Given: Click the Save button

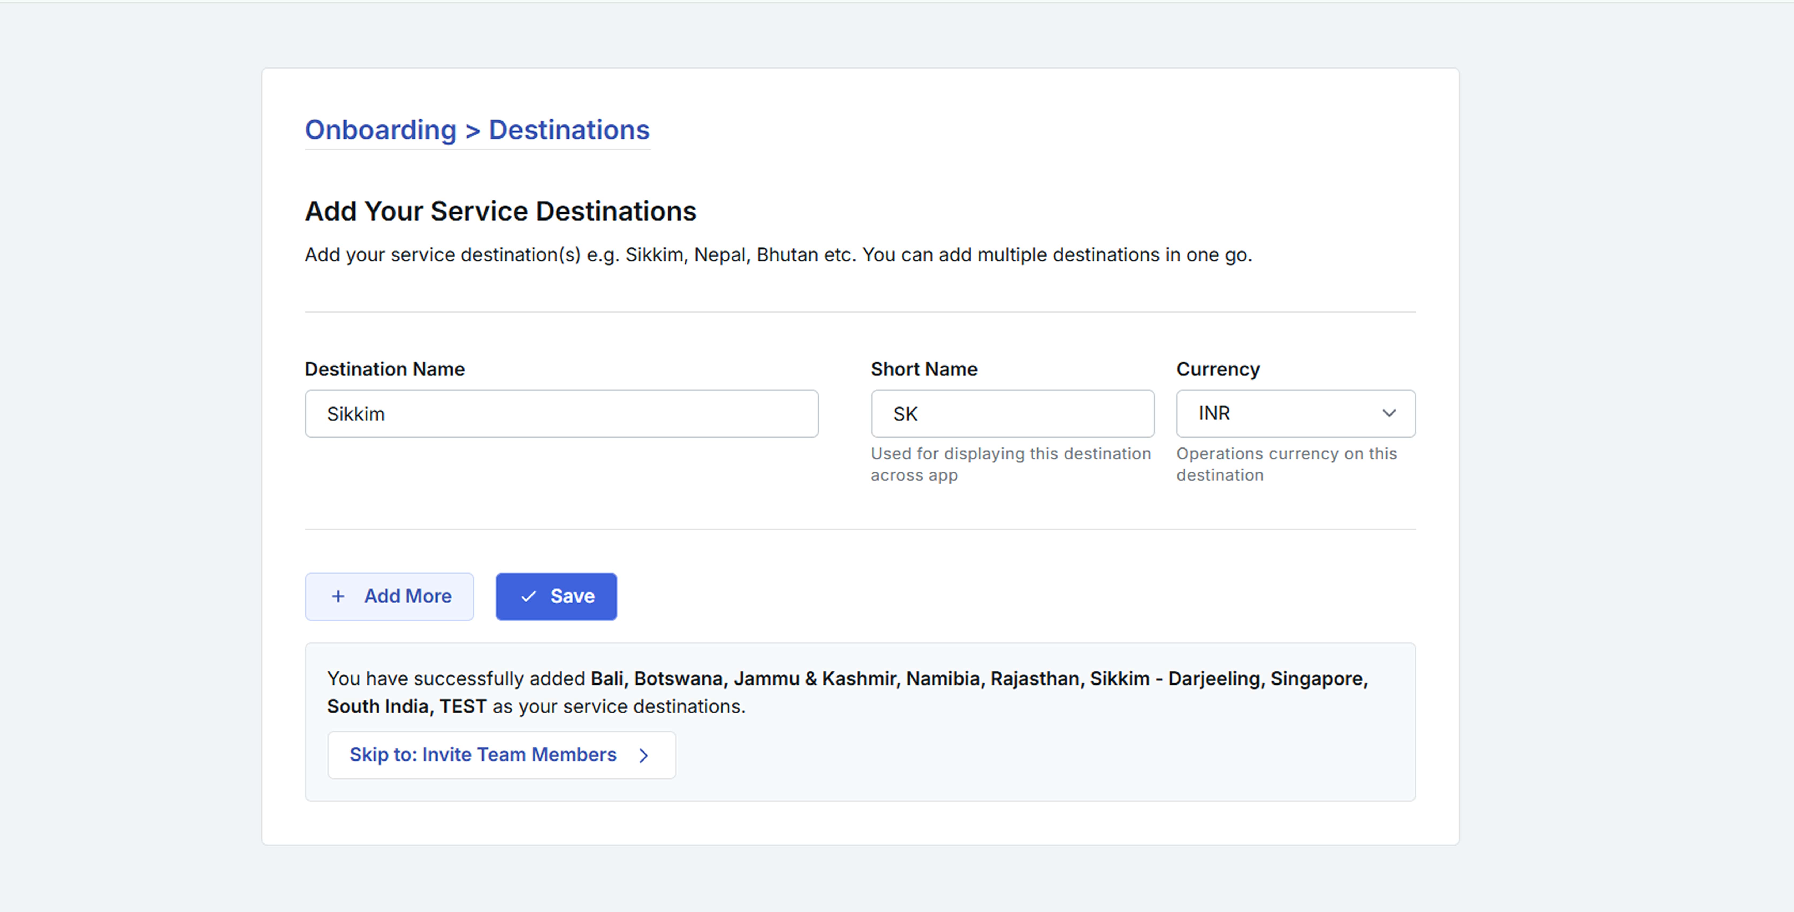Looking at the screenshot, I should (556, 597).
